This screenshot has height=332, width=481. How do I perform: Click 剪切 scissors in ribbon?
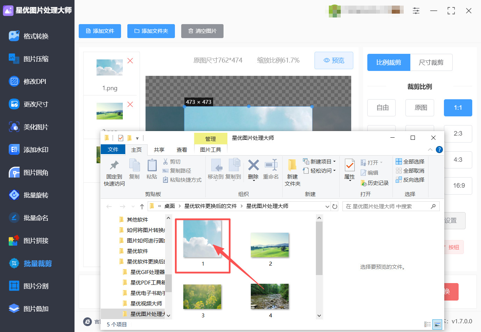click(x=172, y=162)
